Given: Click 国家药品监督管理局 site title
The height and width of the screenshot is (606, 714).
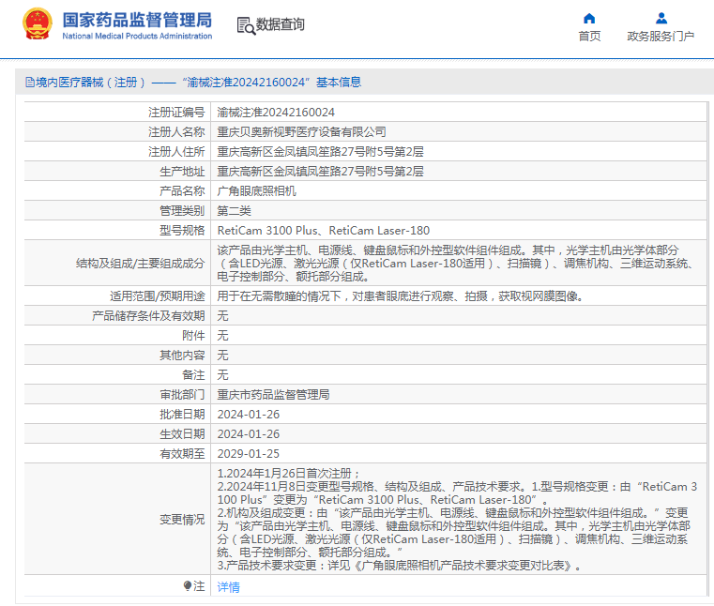Looking at the screenshot, I should pyautogui.click(x=137, y=20).
